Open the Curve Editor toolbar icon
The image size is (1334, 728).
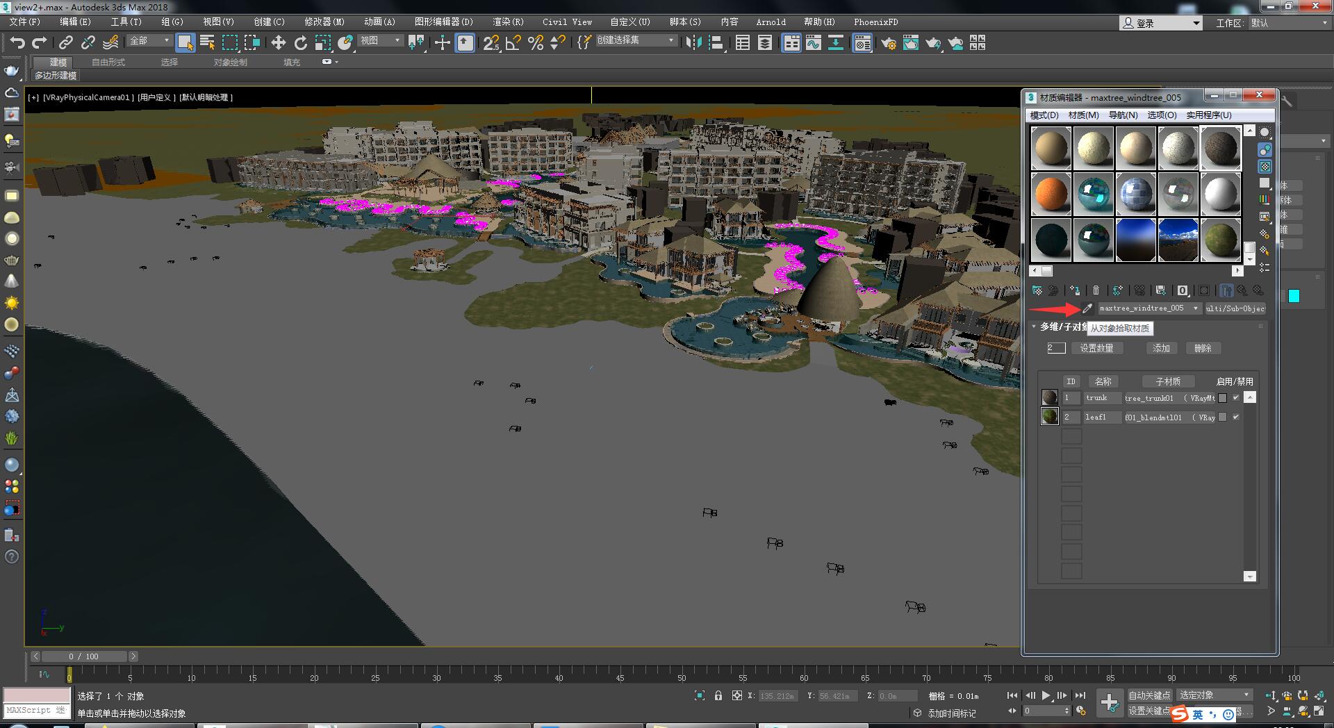click(x=813, y=43)
